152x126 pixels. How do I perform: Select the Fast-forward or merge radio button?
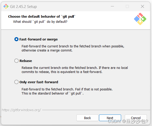[x=16, y=39]
